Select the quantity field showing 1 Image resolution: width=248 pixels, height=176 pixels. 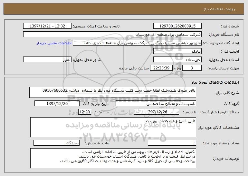click(172, 143)
